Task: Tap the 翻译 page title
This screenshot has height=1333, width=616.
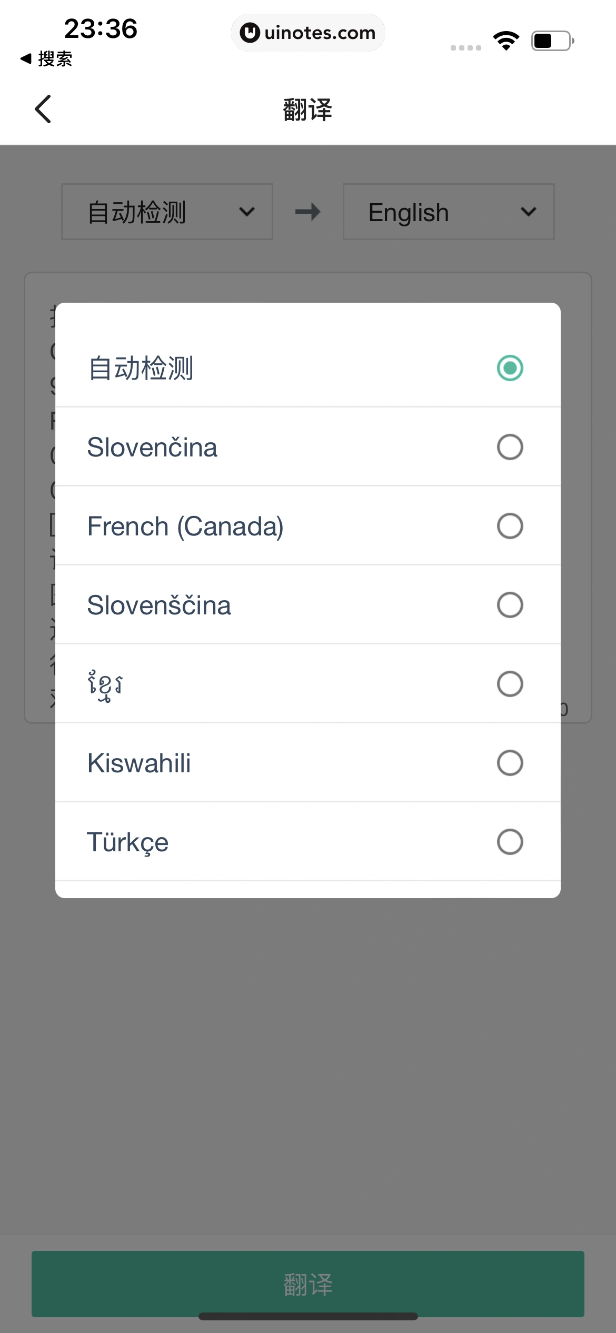Action: coord(308,110)
